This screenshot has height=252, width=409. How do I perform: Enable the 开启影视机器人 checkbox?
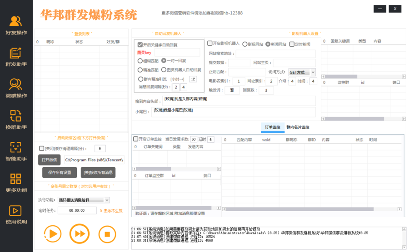209,43
